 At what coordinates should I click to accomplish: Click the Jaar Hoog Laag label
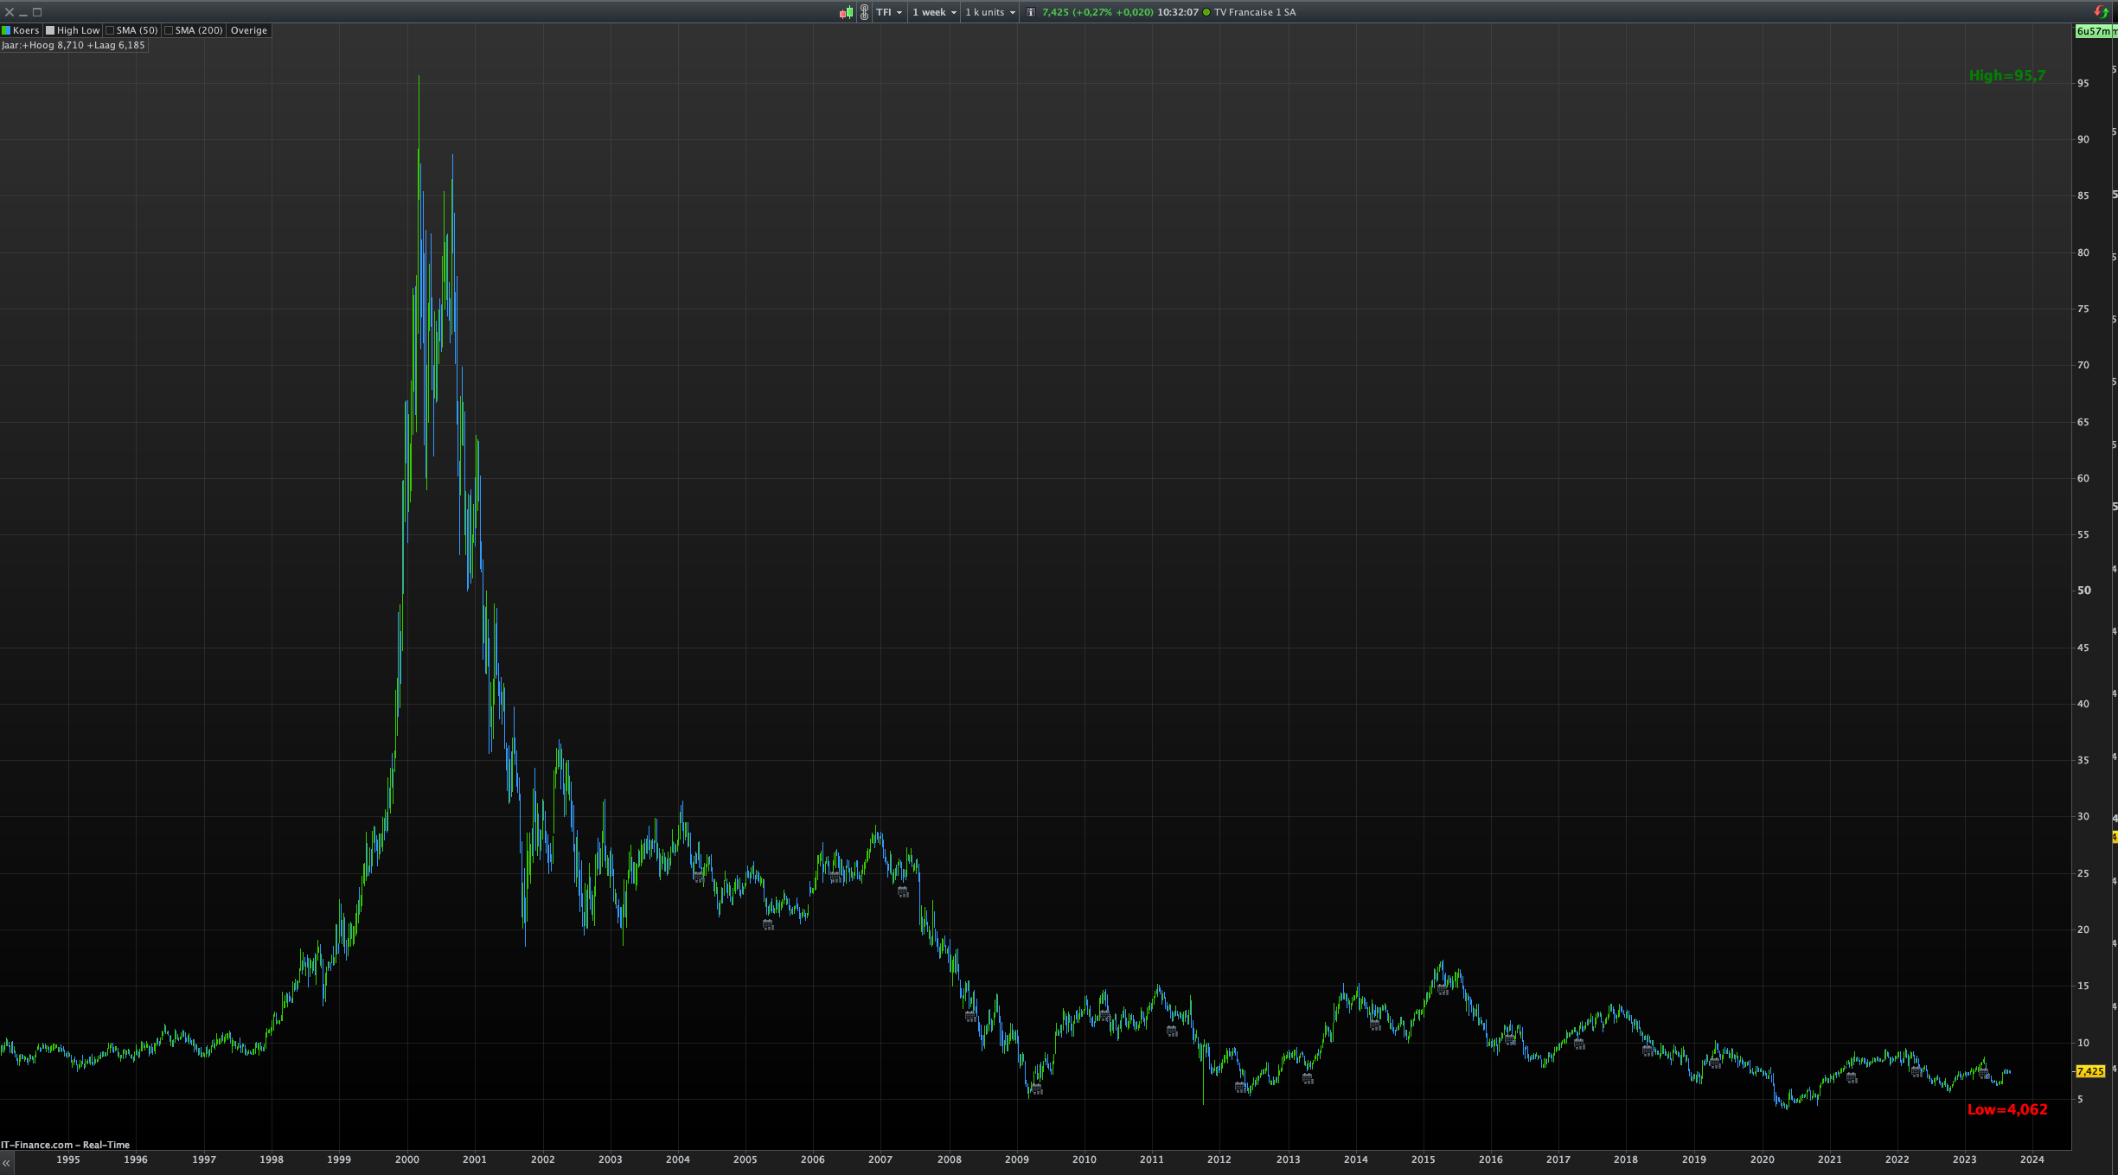(x=74, y=45)
